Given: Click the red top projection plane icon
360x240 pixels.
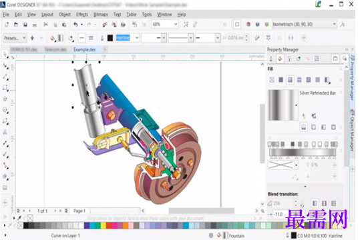Looking at the screenshot, I should pyautogui.click(x=248, y=24).
